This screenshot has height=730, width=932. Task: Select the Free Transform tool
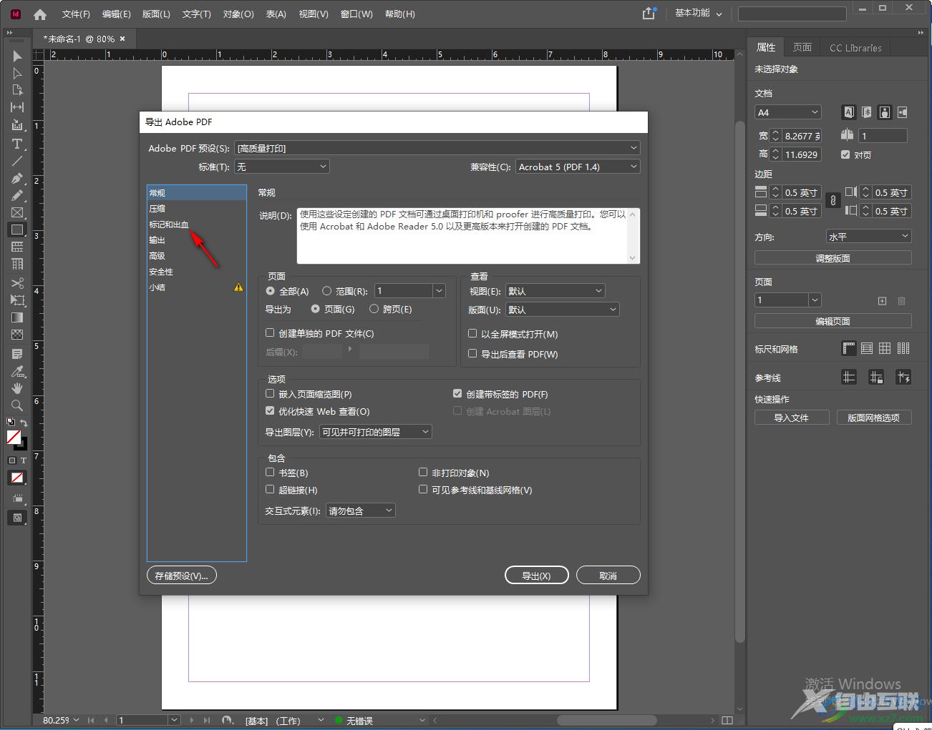point(17,300)
